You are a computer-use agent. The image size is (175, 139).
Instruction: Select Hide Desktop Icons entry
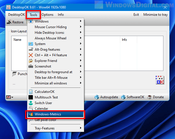[56, 33]
